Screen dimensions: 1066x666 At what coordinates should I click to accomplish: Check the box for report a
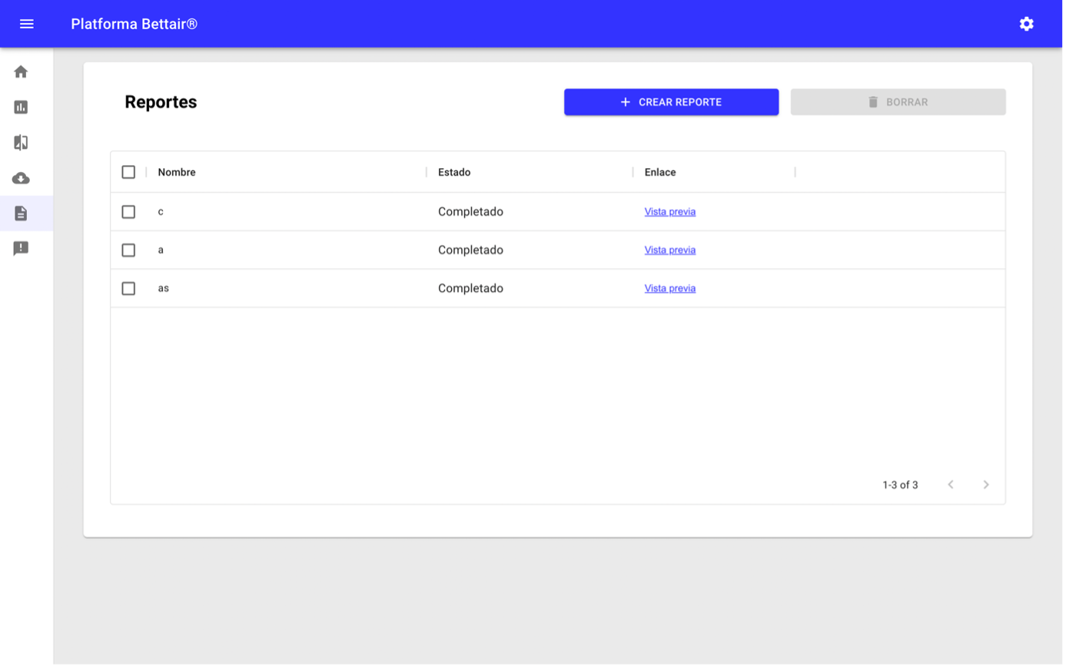[x=128, y=250]
